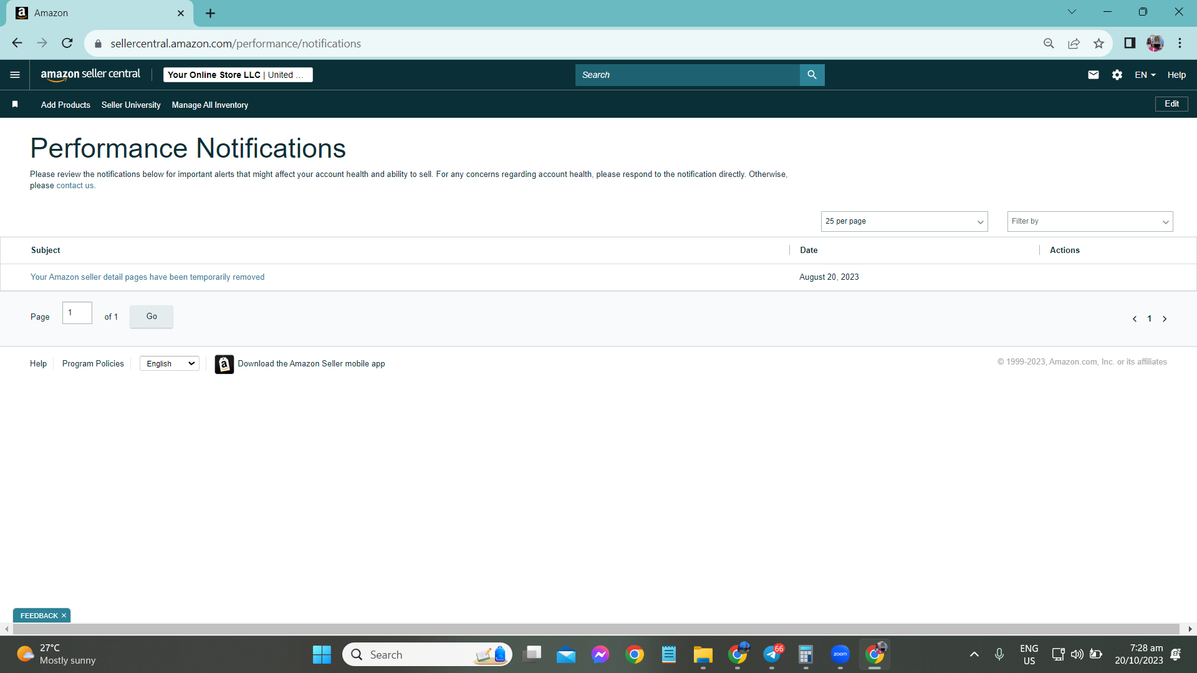
Task: Click the browser address bar URL
Action: pos(236,44)
